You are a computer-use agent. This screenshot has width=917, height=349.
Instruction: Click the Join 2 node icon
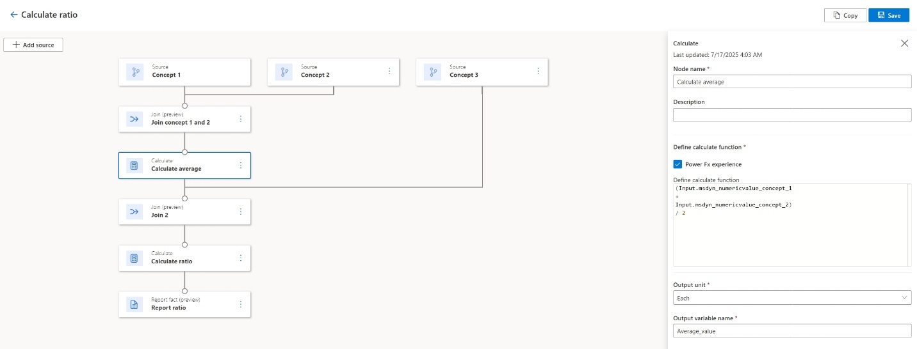click(134, 212)
